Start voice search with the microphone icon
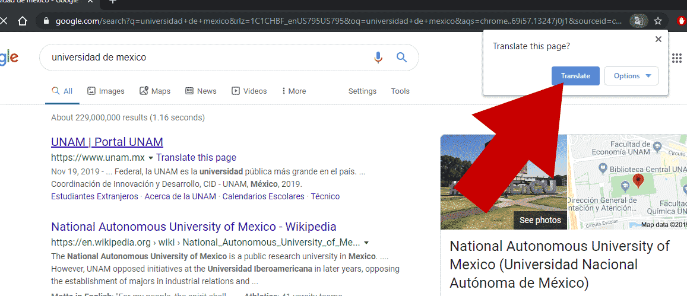 378,58
